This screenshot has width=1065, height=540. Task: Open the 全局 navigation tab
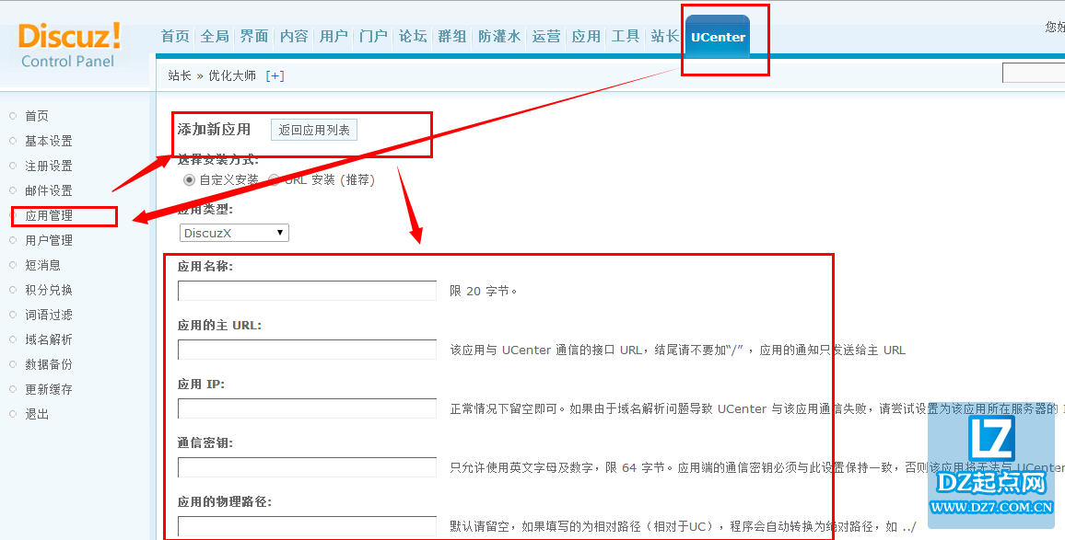pyautogui.click(x=215, y=37)
